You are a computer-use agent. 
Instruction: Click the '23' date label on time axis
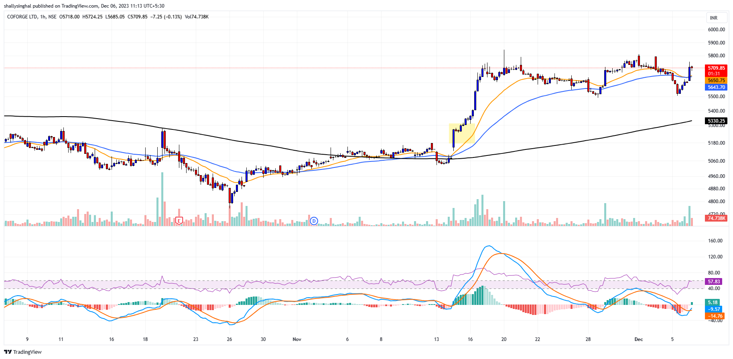[196, 339]
